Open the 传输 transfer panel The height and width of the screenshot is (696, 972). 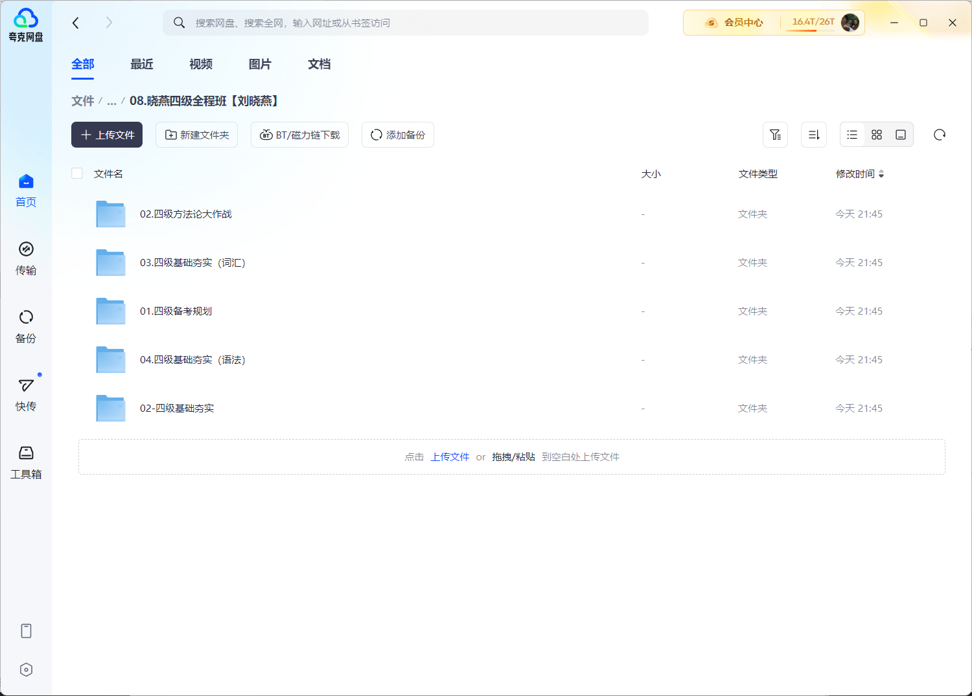[x=26, y=258]
